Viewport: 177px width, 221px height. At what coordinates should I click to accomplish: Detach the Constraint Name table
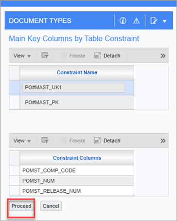107,56
